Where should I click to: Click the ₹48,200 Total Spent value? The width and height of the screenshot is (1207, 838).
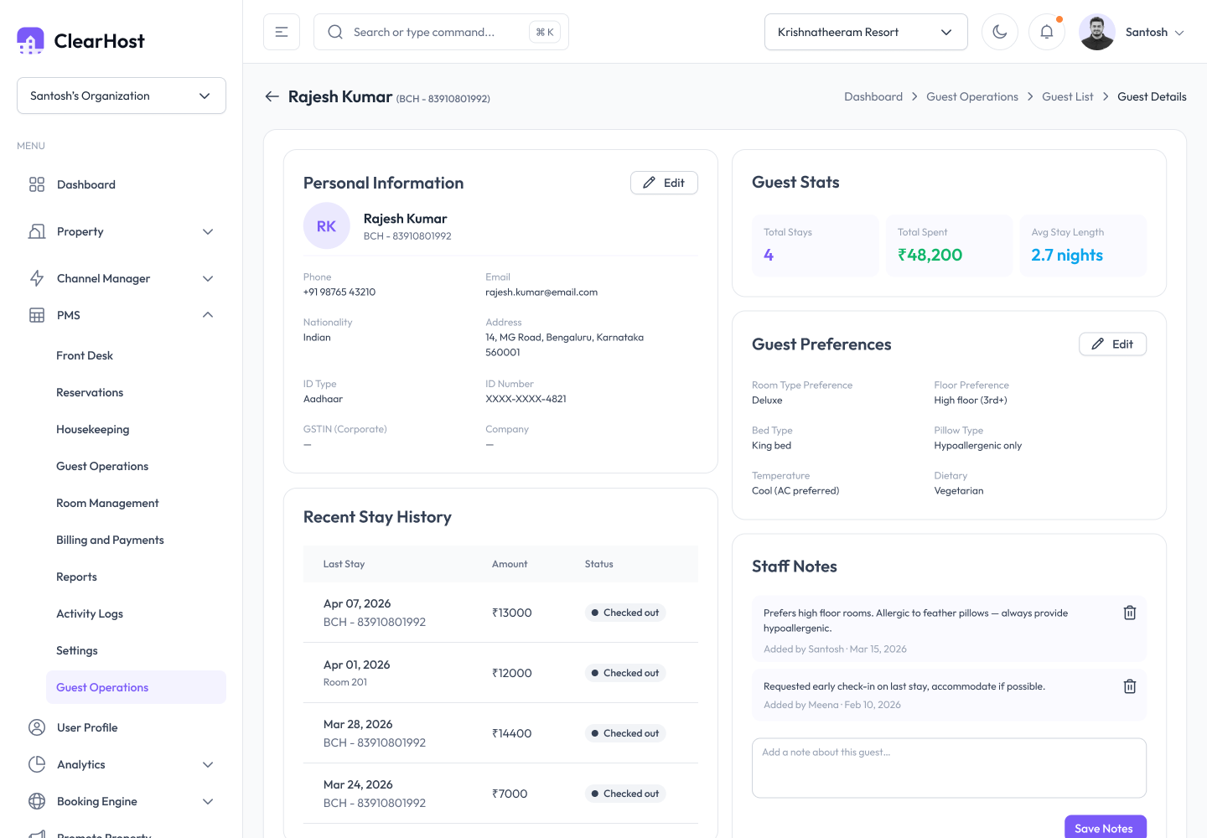click(x=930, y=255)
